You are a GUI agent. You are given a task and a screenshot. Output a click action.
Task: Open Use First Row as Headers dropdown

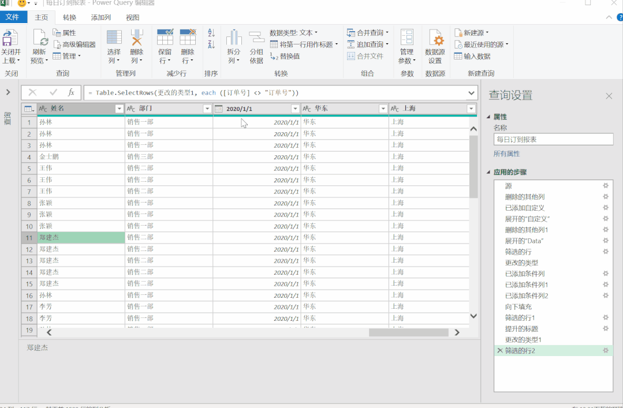(304, 44)
